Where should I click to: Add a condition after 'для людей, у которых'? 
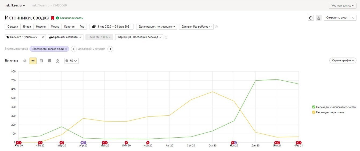tap(110, 49)
